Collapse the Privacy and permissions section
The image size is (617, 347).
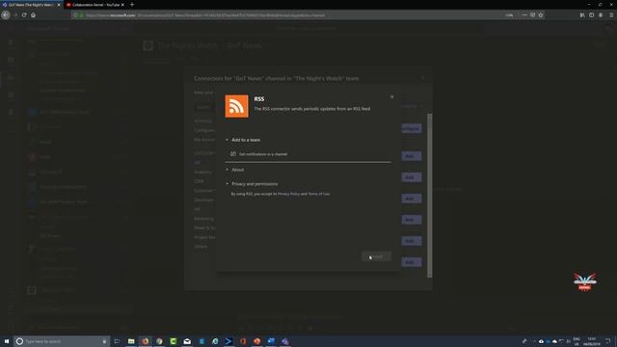[x=252, y=184]
